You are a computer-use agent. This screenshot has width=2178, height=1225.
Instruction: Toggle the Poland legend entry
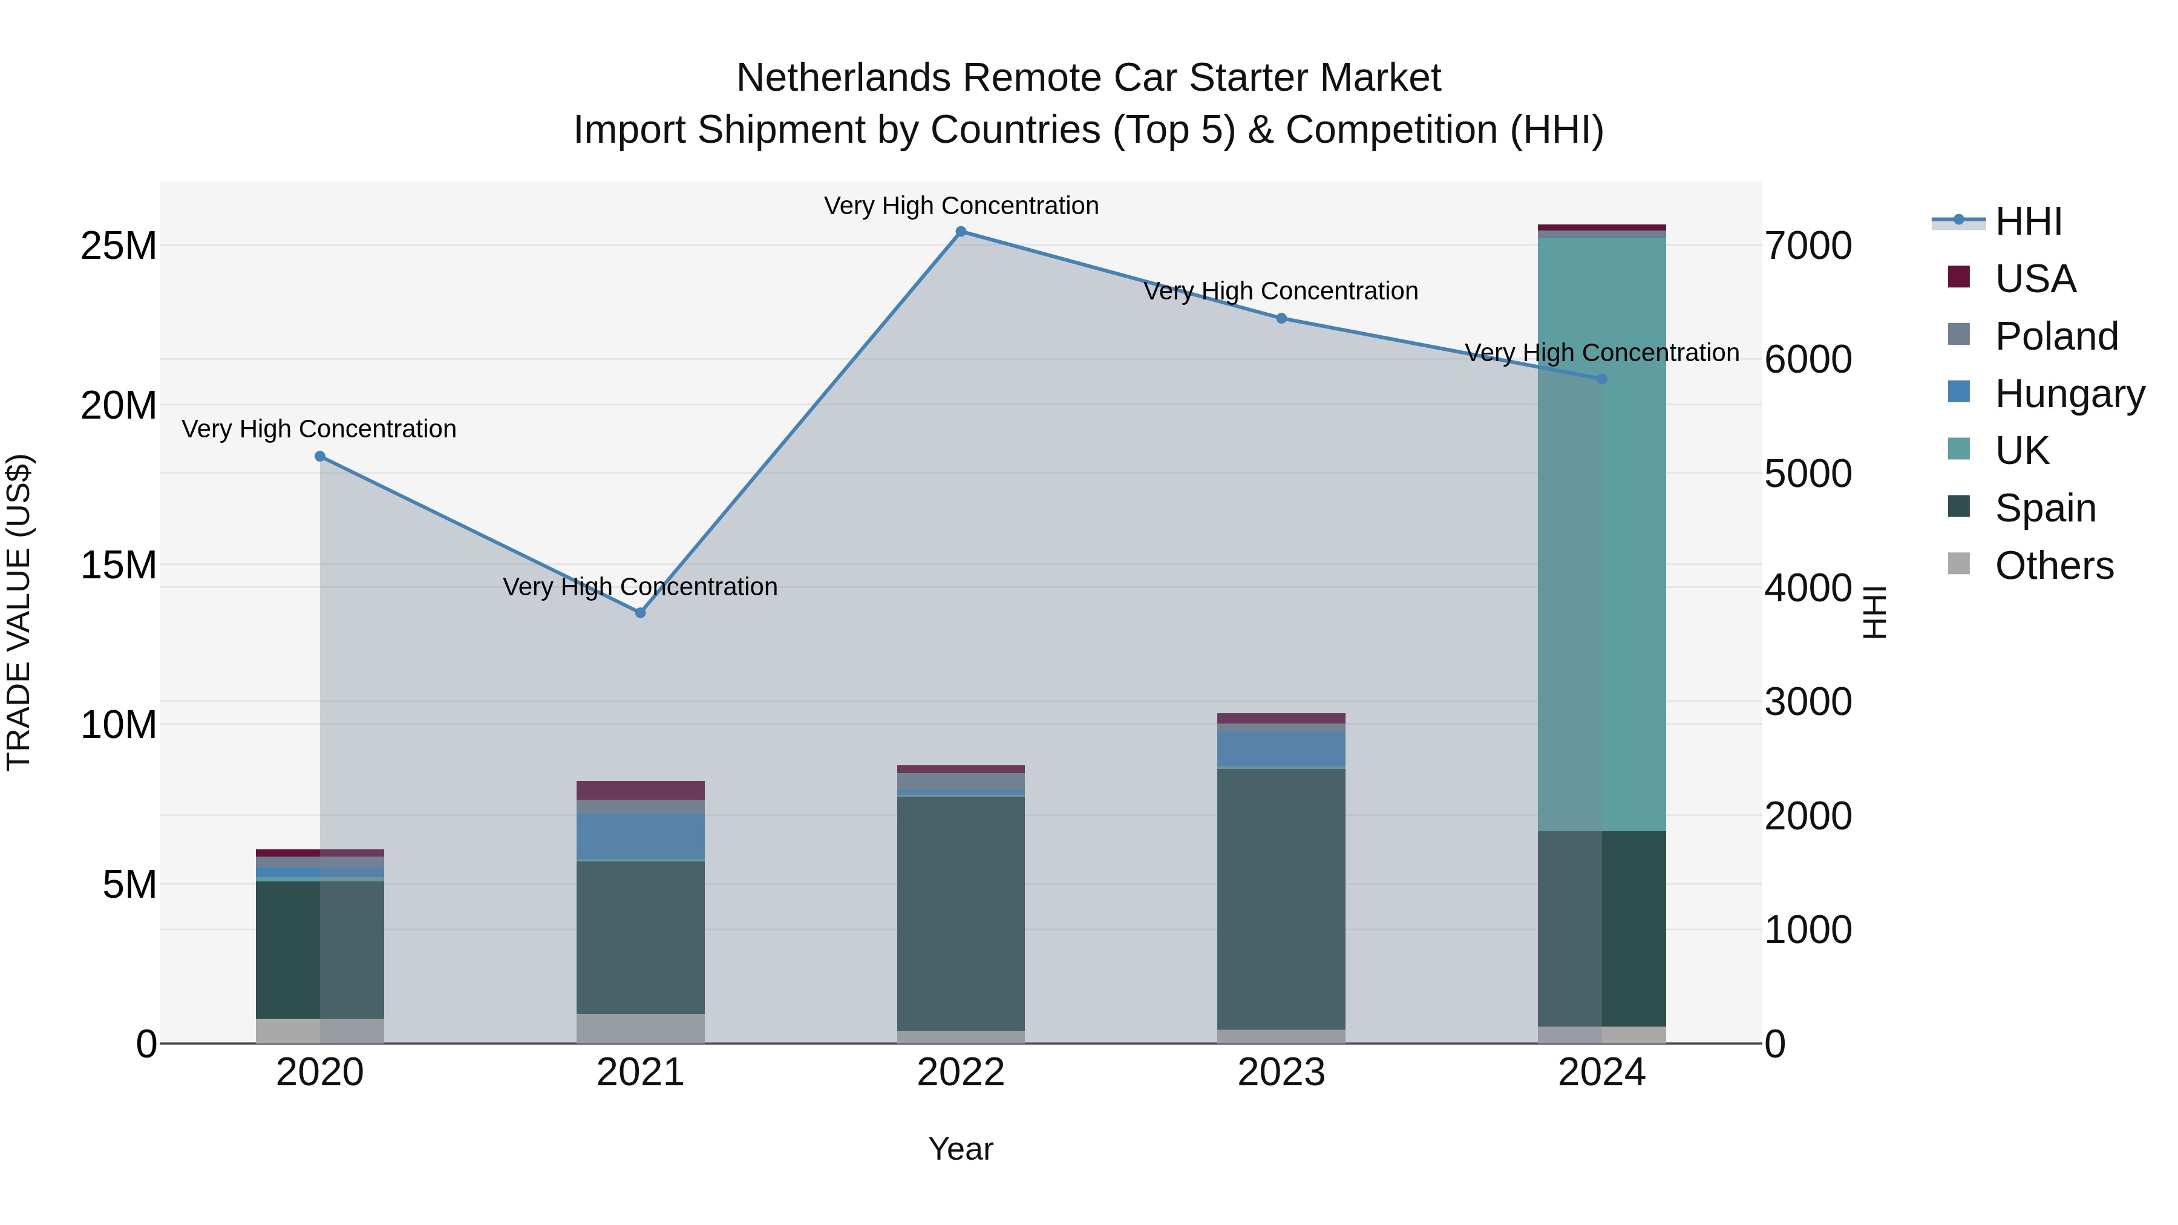point(2033,336)
